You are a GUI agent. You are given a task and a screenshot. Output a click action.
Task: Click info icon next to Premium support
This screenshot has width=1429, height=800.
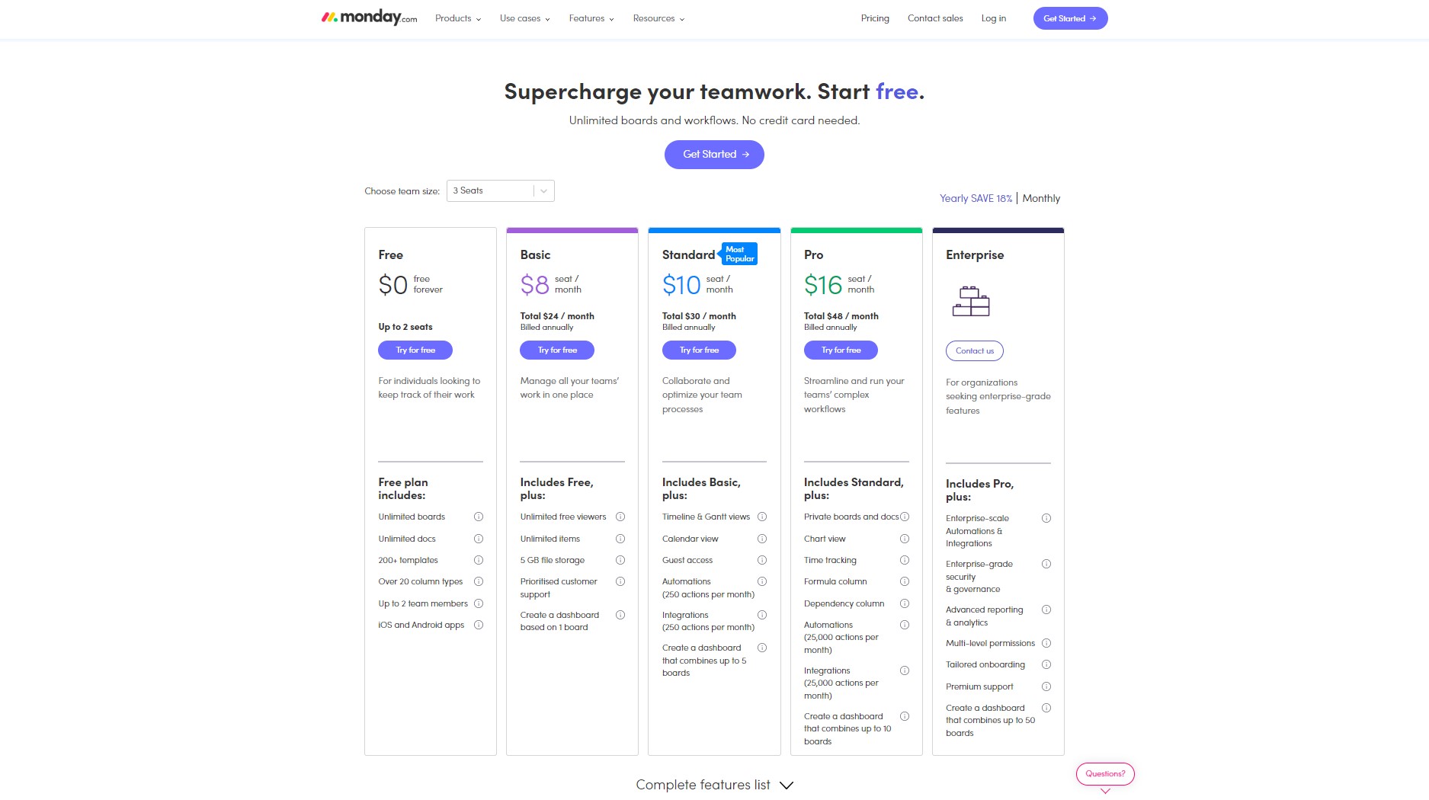coord(1046,686)
